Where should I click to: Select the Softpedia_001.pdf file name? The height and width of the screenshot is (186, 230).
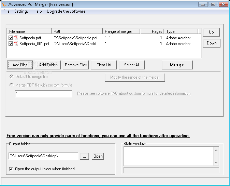(x=34, y=44)
